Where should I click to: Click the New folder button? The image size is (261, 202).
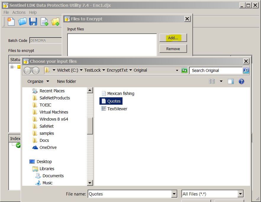pos(66,81)
